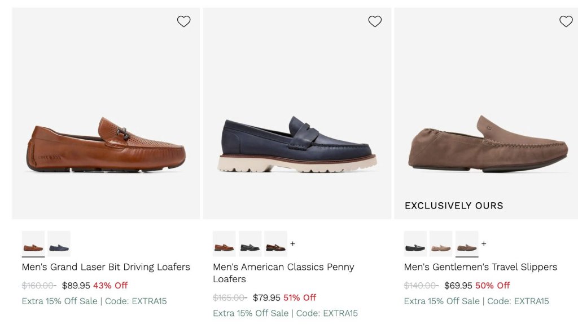View the brown suede slipper product image
Viewport: 578px width, 329px height.
coord(486,113)
